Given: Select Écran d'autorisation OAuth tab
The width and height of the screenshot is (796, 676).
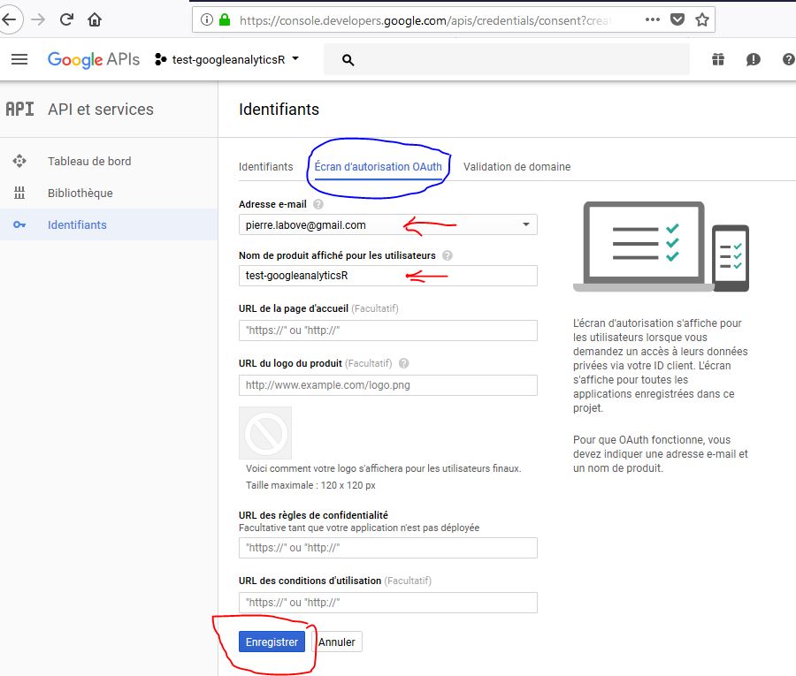Looking at the screenshot, I should tap(379, 167).
